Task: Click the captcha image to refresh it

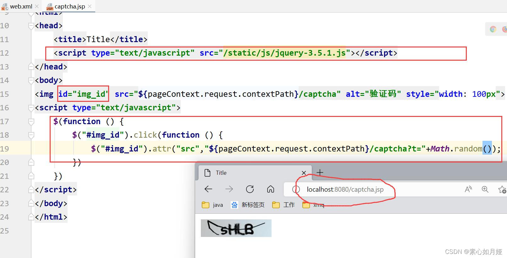Action: (236, 228)
